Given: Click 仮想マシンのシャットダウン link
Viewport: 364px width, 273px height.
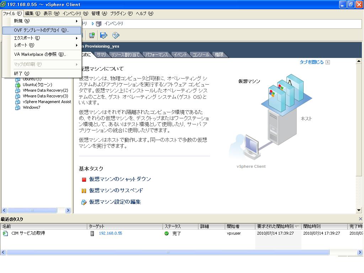Looking at the screenshot, I should (120, 179).
